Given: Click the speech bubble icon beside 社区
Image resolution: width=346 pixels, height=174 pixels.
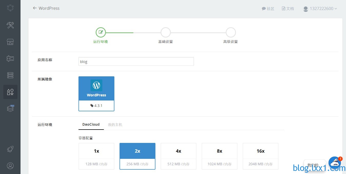Looking at the screenshot, I should pos(264,8).
